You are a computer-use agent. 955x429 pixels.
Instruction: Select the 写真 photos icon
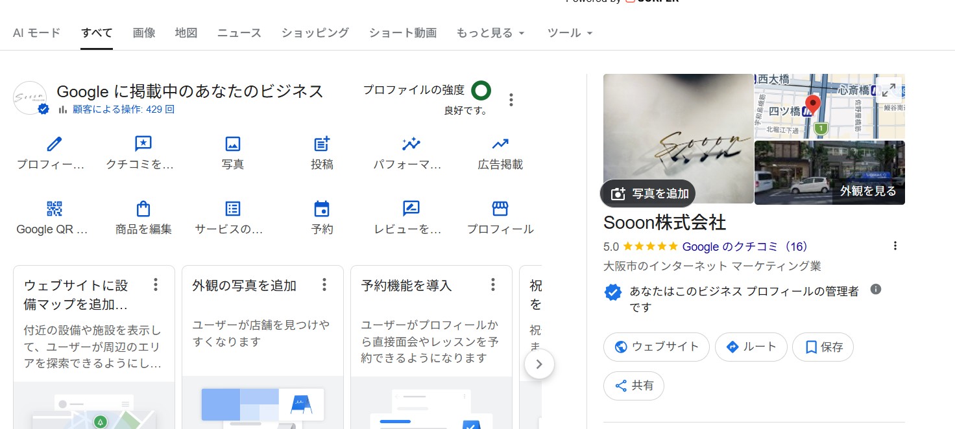point(232,144)
